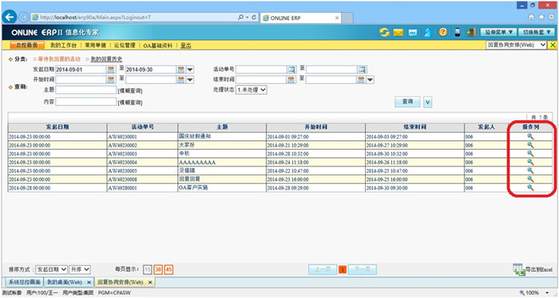This screenshot has width=559, height=298.
Task: View details of row OA客户实施
Action: (x=530, y=188)
